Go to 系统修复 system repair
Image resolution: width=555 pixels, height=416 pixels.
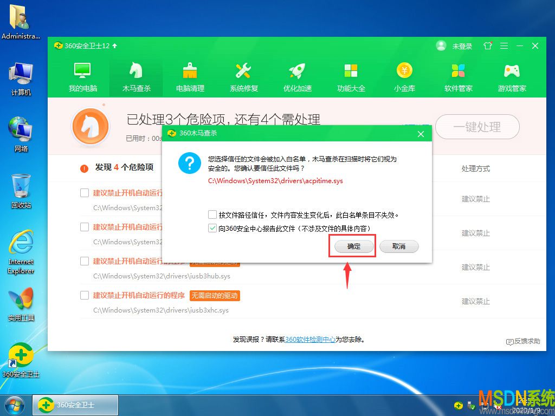244,77
